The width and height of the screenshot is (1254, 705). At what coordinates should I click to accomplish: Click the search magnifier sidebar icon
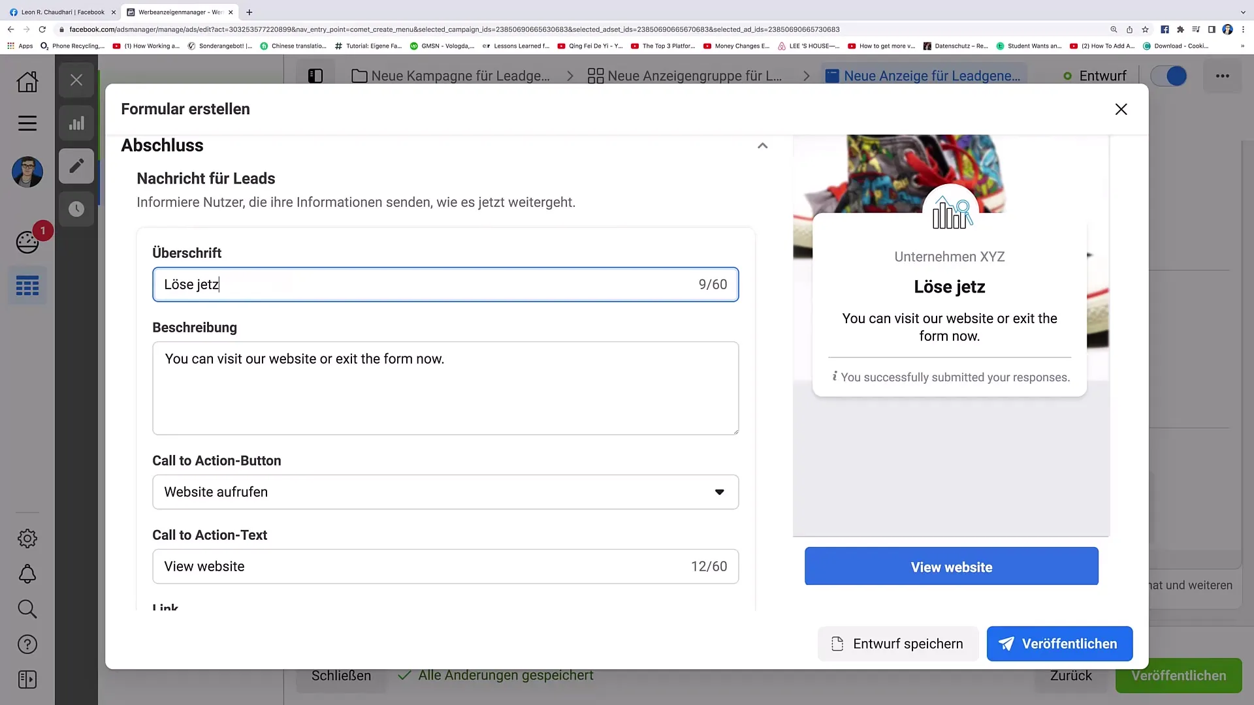(x=27, y=610)
